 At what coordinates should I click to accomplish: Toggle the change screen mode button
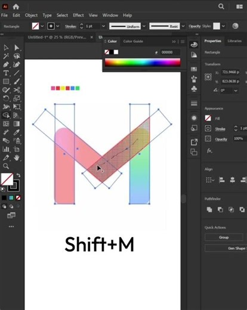pos(11,215)
